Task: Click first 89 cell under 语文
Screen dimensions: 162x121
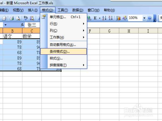Action: pos(12,42)
